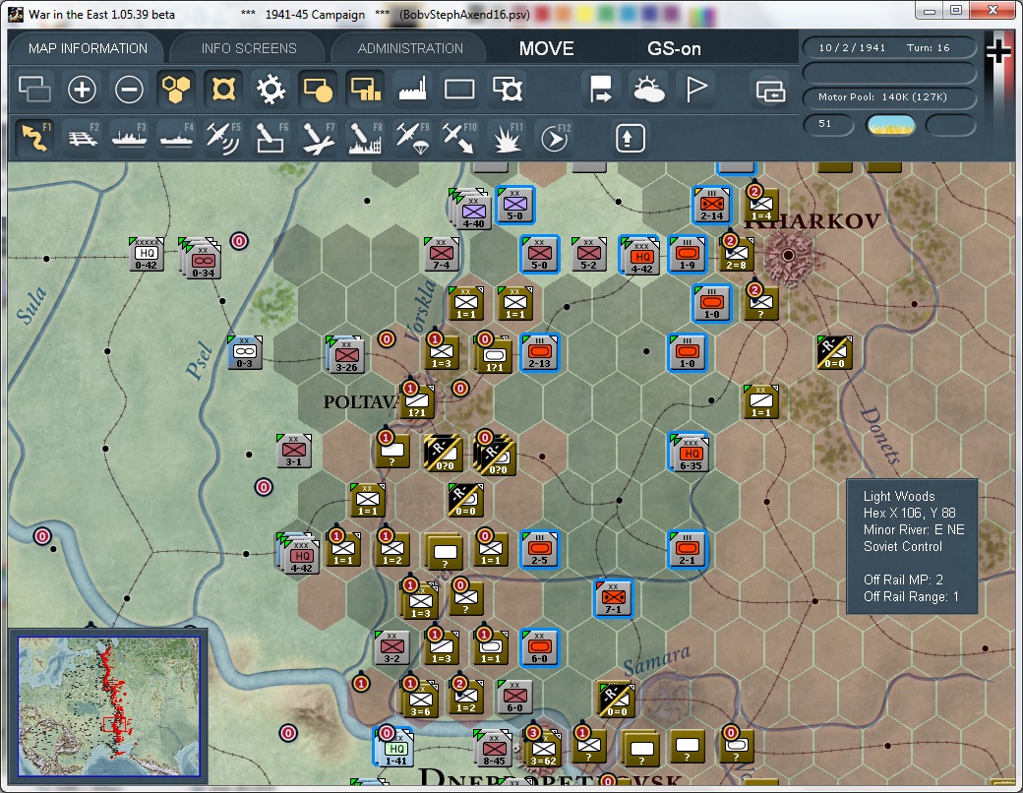The image size is (1023, 793).
Task: Select the F7 bomb airfield mode
Action: (319, 137)
